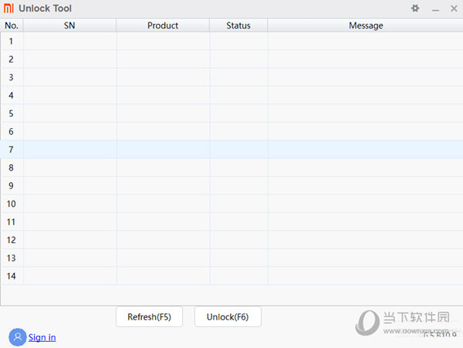
Task: Click the SN cell of row 3
Action: coord(69,77)
